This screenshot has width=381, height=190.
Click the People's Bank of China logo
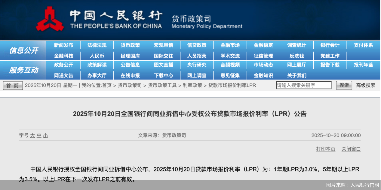pos(50,20)
